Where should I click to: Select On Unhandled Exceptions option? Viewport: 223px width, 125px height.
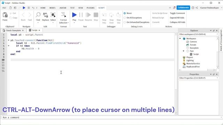point(125,22)
